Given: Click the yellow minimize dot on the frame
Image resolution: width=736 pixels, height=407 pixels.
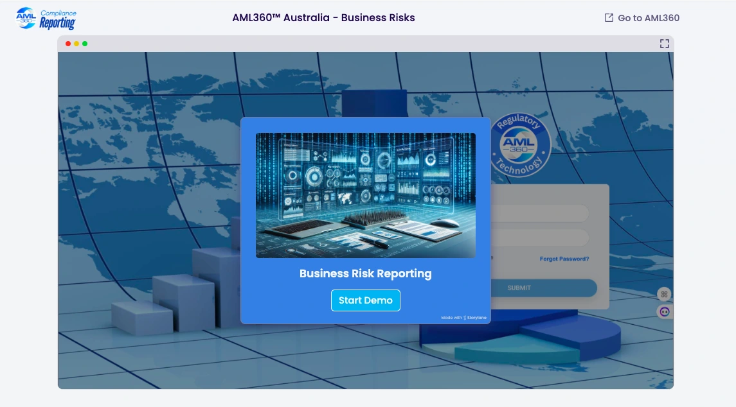Looking at the screenshot, I should [76, 44].
